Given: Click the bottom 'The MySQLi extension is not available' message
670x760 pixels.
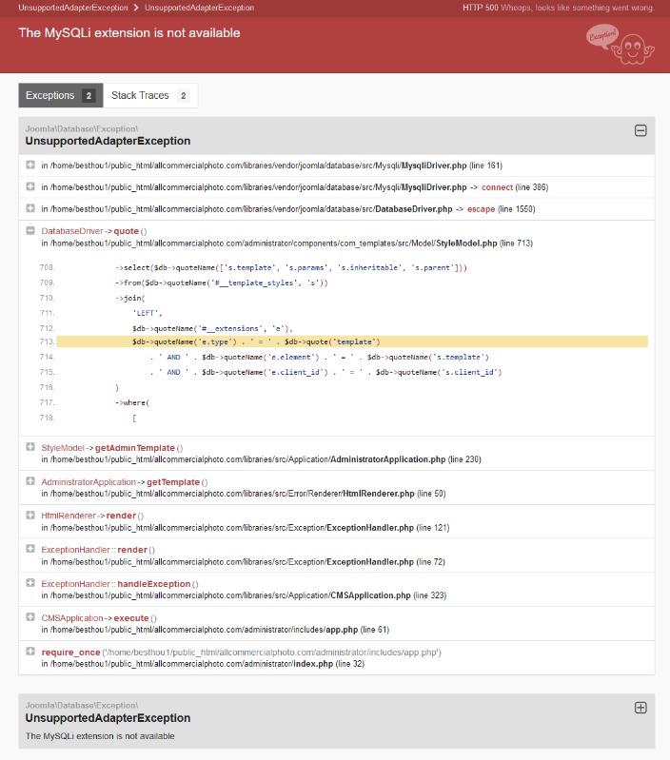Looking at the screenshot, I should [100, 736].
